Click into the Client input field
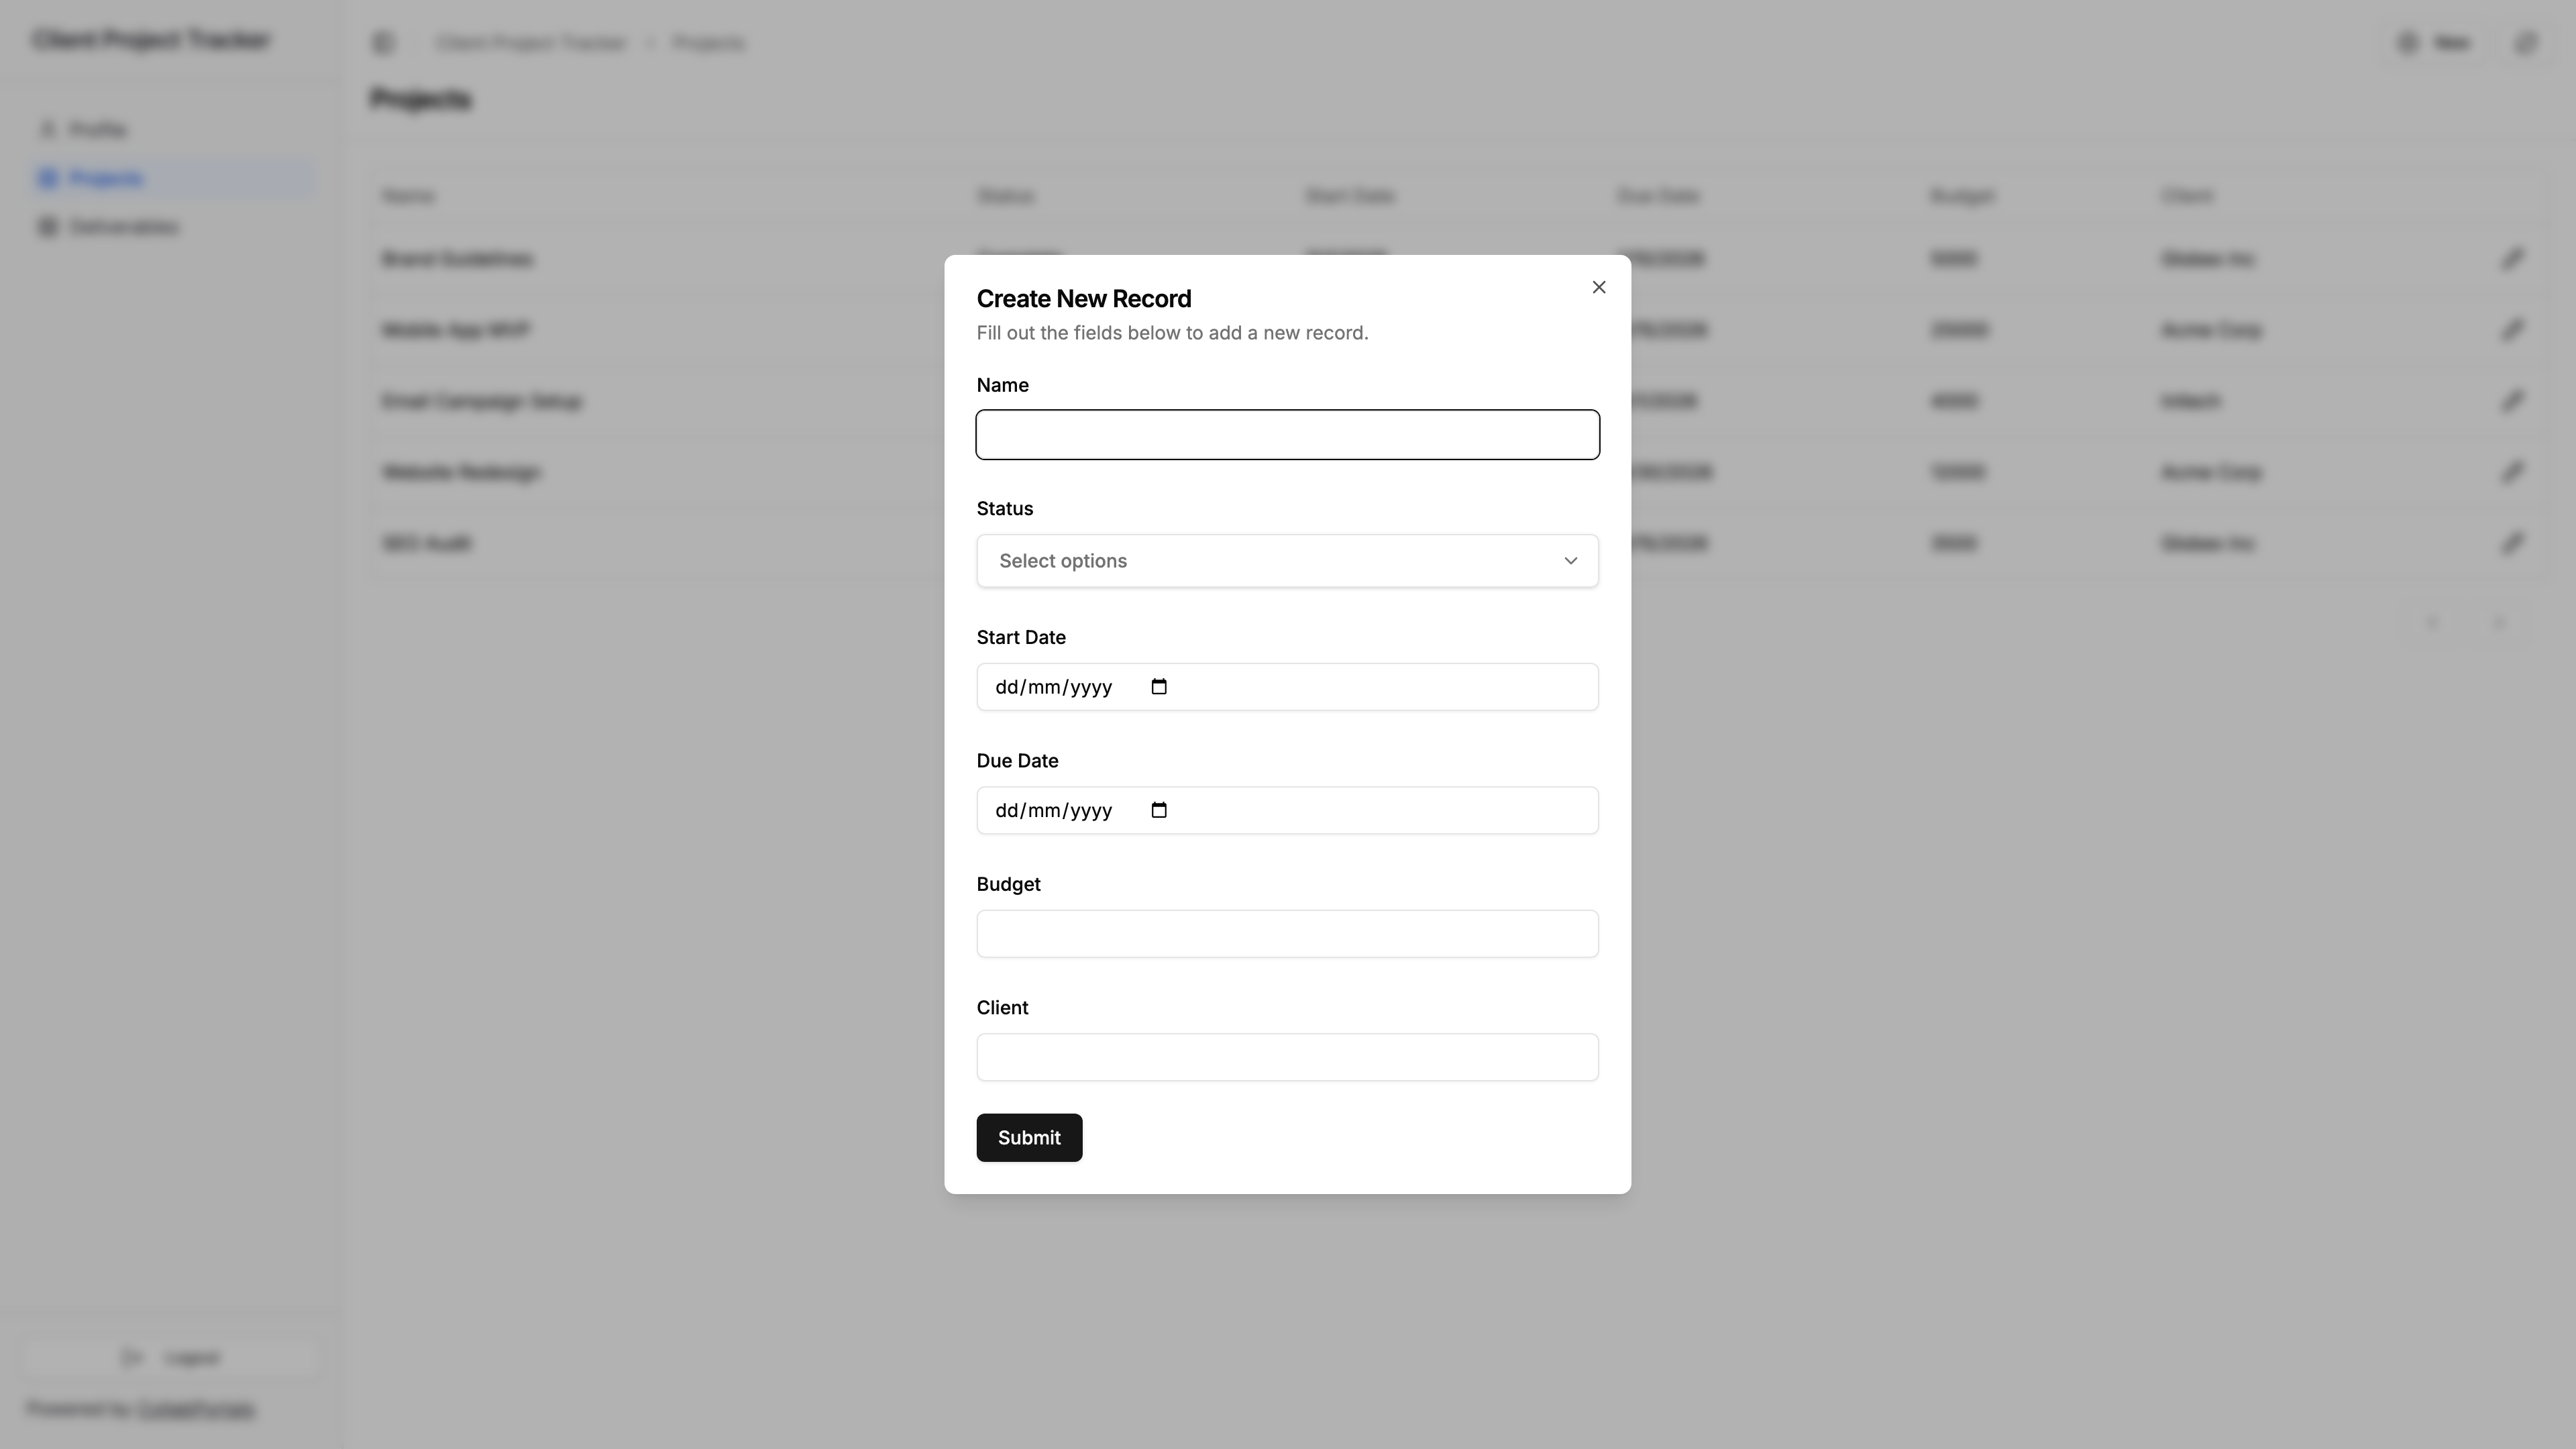Image resolution: width=2576 pixels, height=1449 pixels. point(1286,1057)
